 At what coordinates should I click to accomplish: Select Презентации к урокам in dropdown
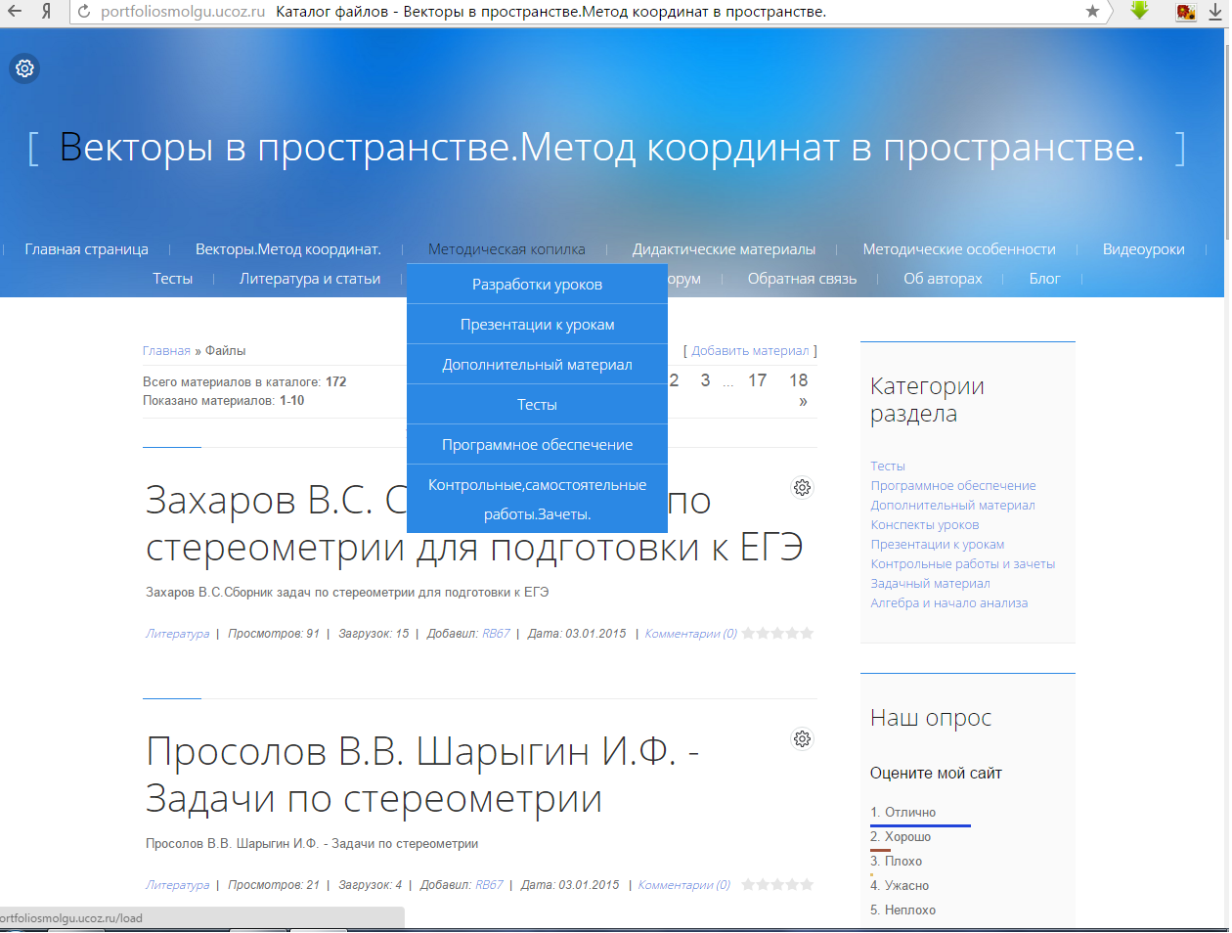[537, 325]
